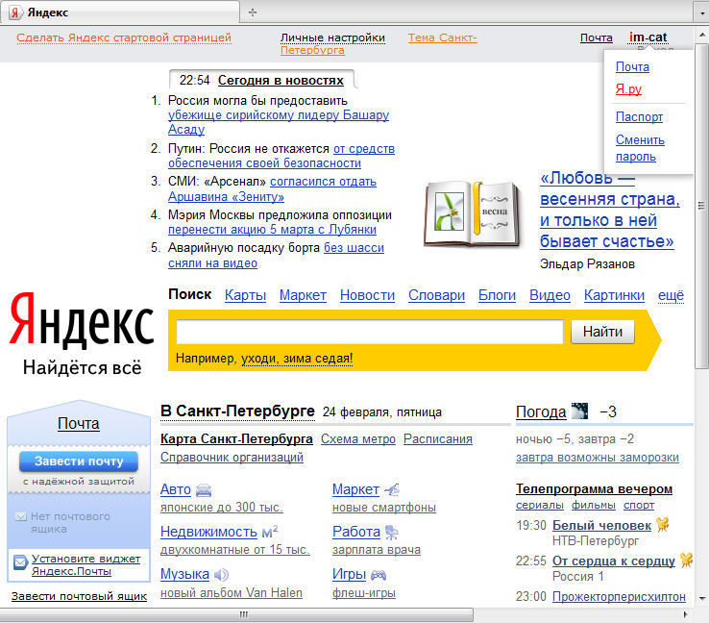
Task: Click the Yandex favicon in browser tab
Action: [x=15, y=12]
